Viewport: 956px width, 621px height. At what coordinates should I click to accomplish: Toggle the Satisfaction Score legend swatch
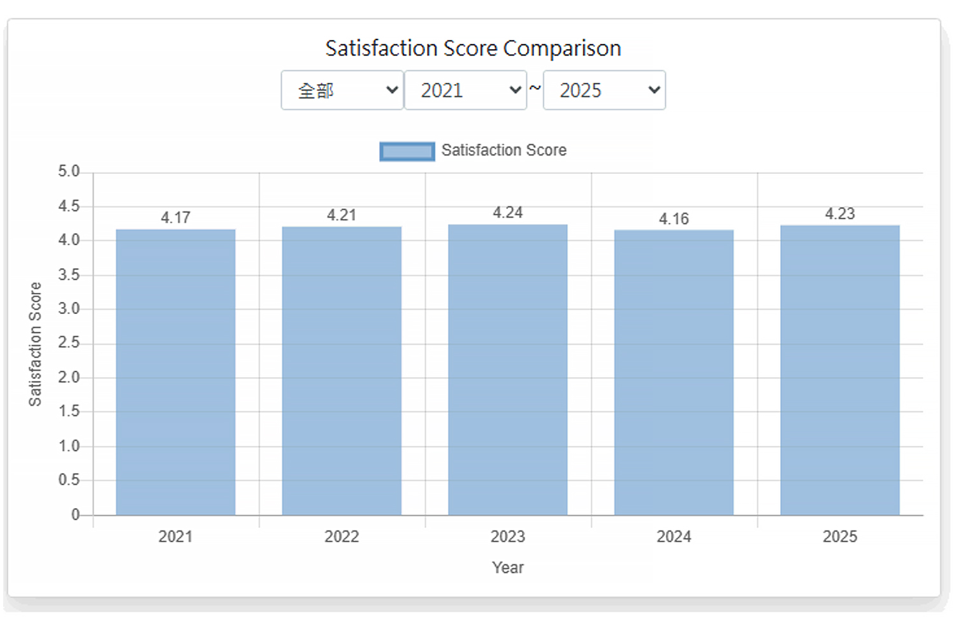click(407, 151)
